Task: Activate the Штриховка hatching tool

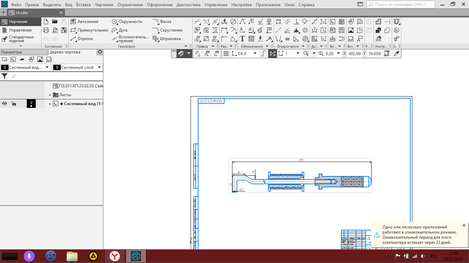Action: pyautogui.click(x=167, y=39)
